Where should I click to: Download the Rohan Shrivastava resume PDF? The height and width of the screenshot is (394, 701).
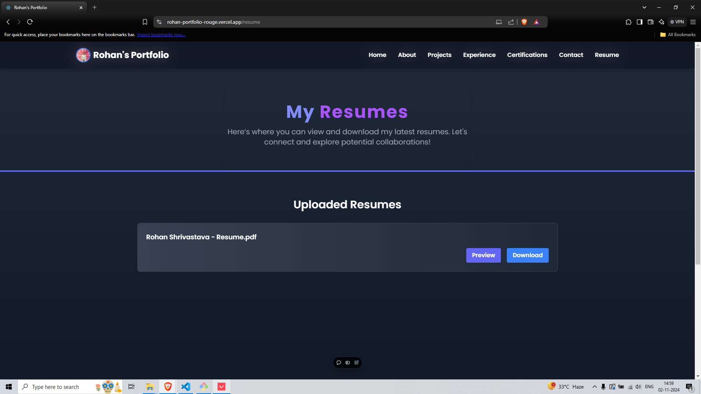click(527, 255)
